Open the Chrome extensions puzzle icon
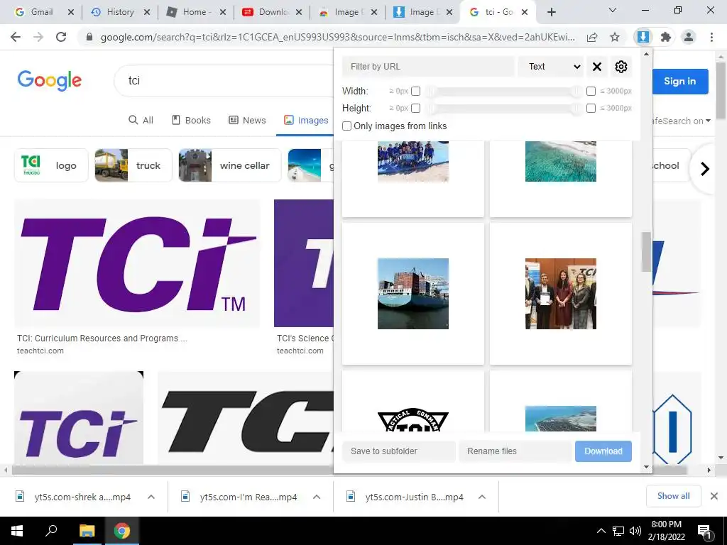This screenshot has height=545, width=727. coord(665,37)
